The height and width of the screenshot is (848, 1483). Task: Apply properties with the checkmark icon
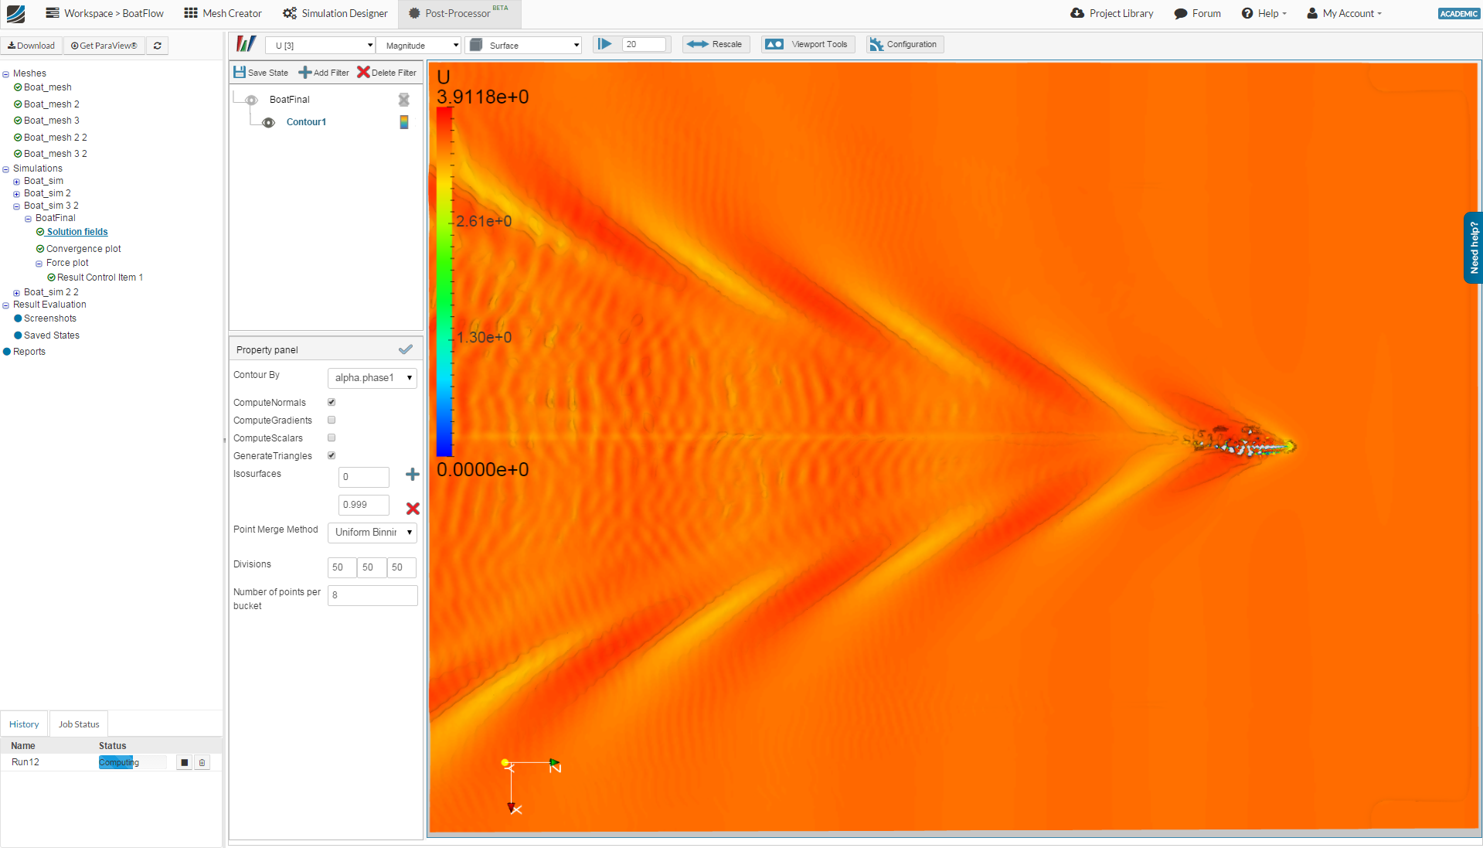point(405,349)
